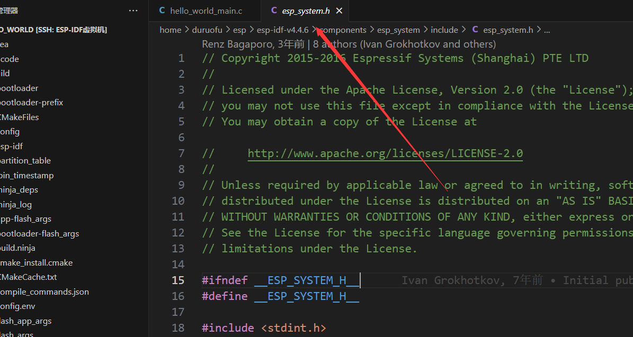Click breadcrumb trailing ellipsis symbol item

547,30
